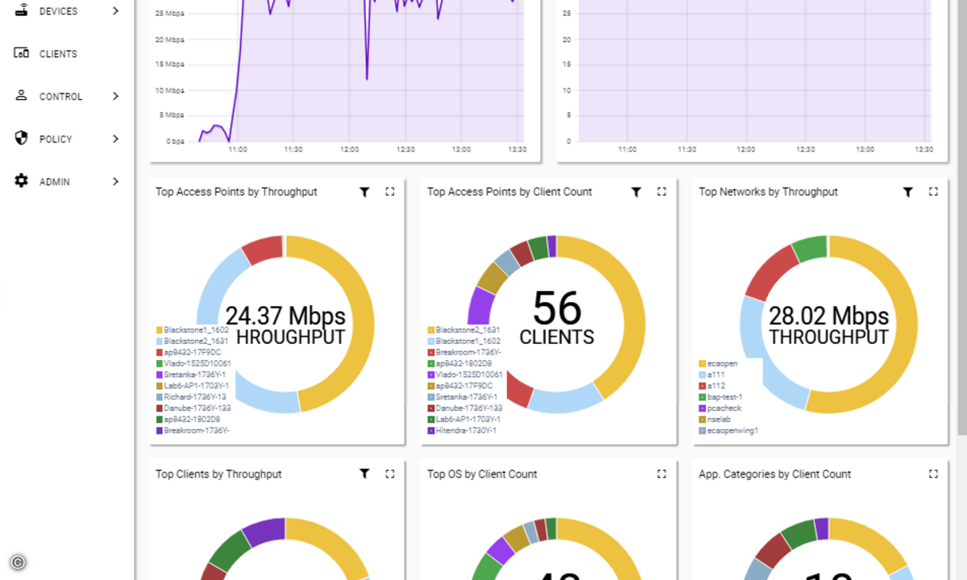This screenshot has height=580, width=967.
Task: Filter Top Access Points by Client Count
Action: [x=636, y=192]
